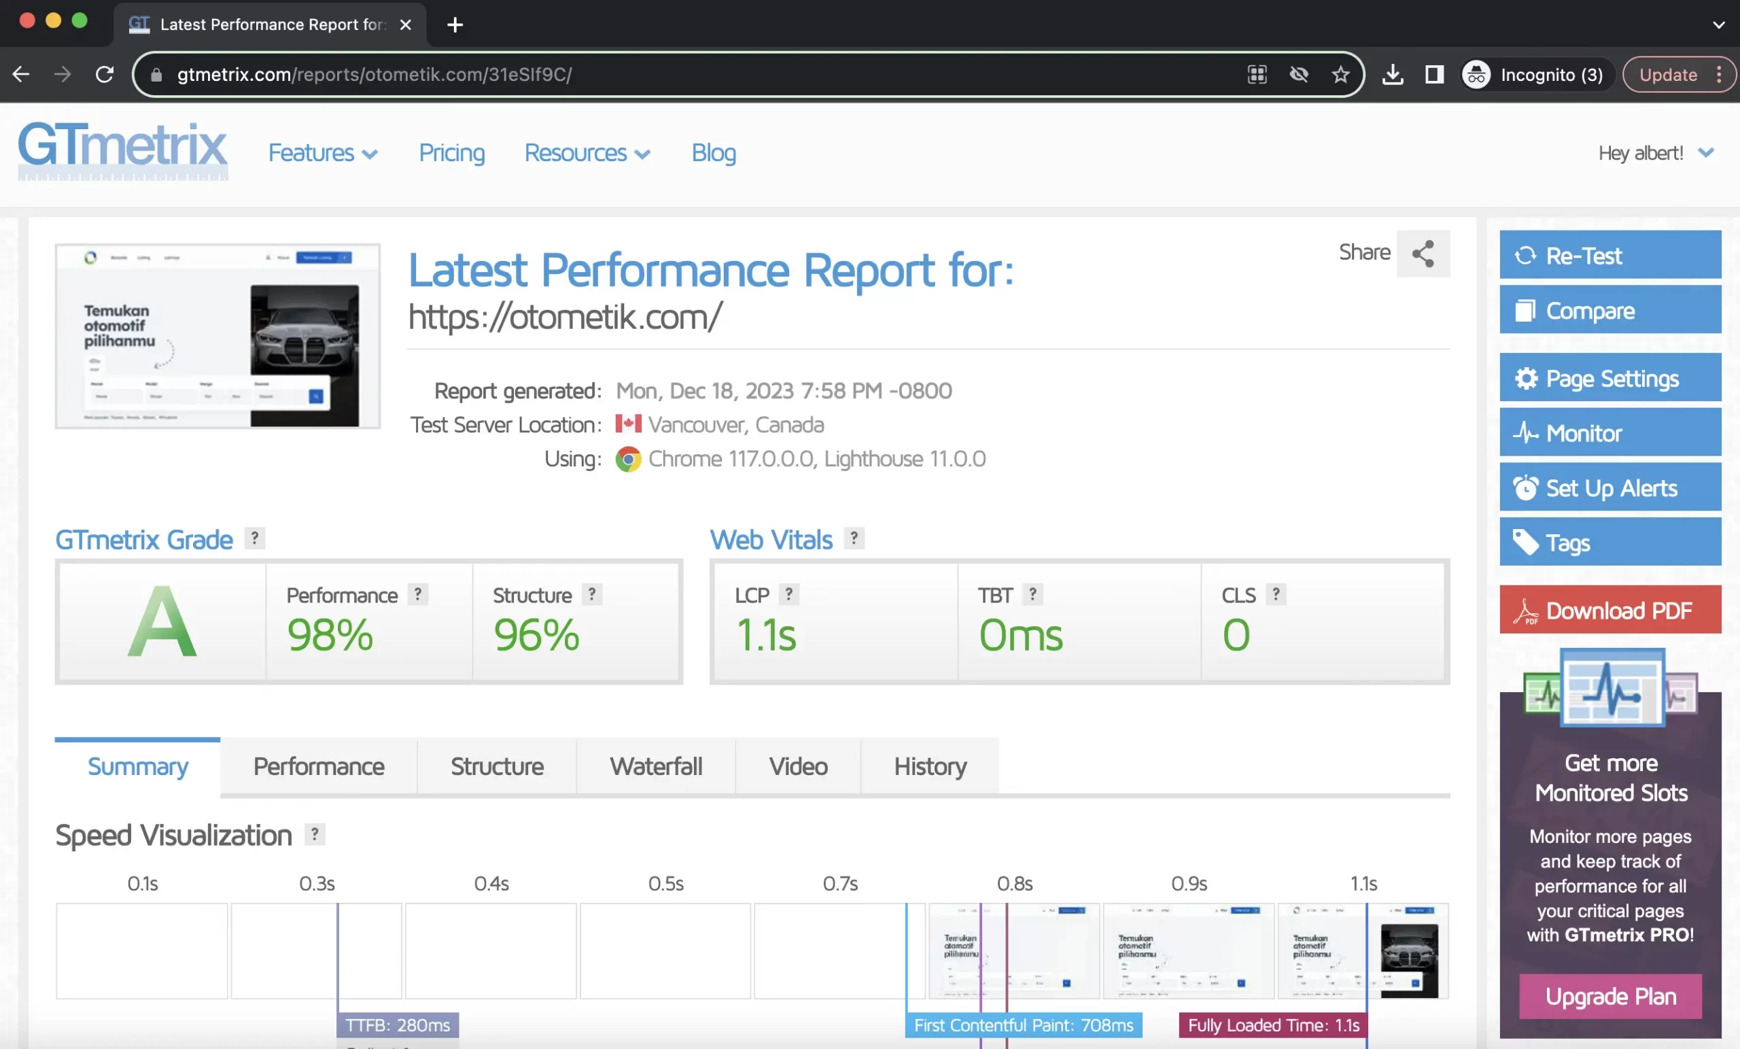Viewport: 1740px width, 1049px height.
Task: Click the 1.1s LCP value
Action: pyautogui.click(x=766, y=635)
